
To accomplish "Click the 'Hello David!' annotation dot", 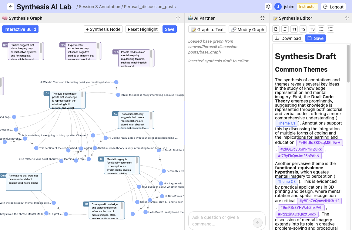I will pyautogui.click(x=146, y=212).
